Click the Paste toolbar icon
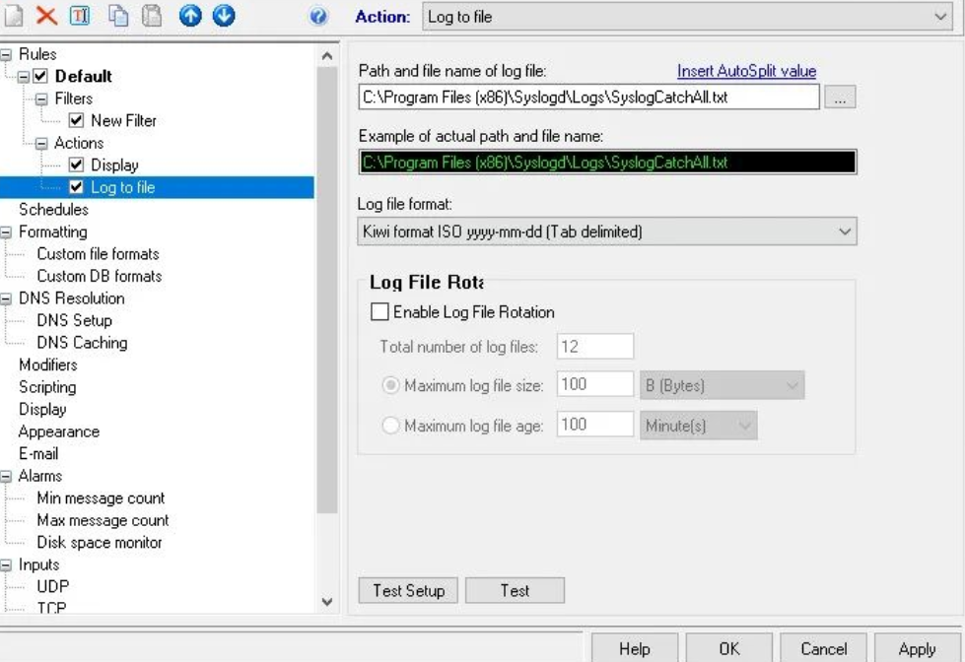This screenshot has width=965, height=662. [x=152, y=16]
